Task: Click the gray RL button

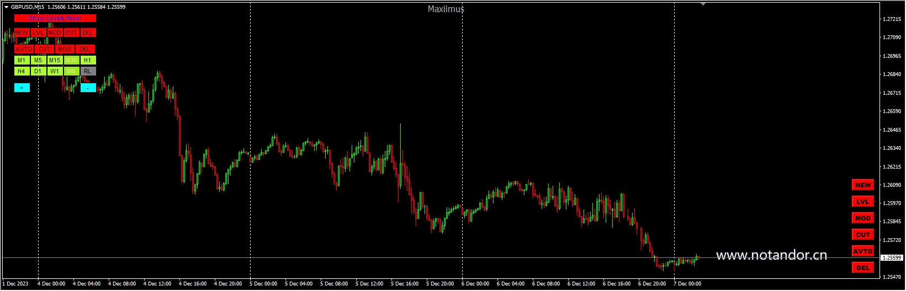Action: pyautogui.click(x=88, y=71)
